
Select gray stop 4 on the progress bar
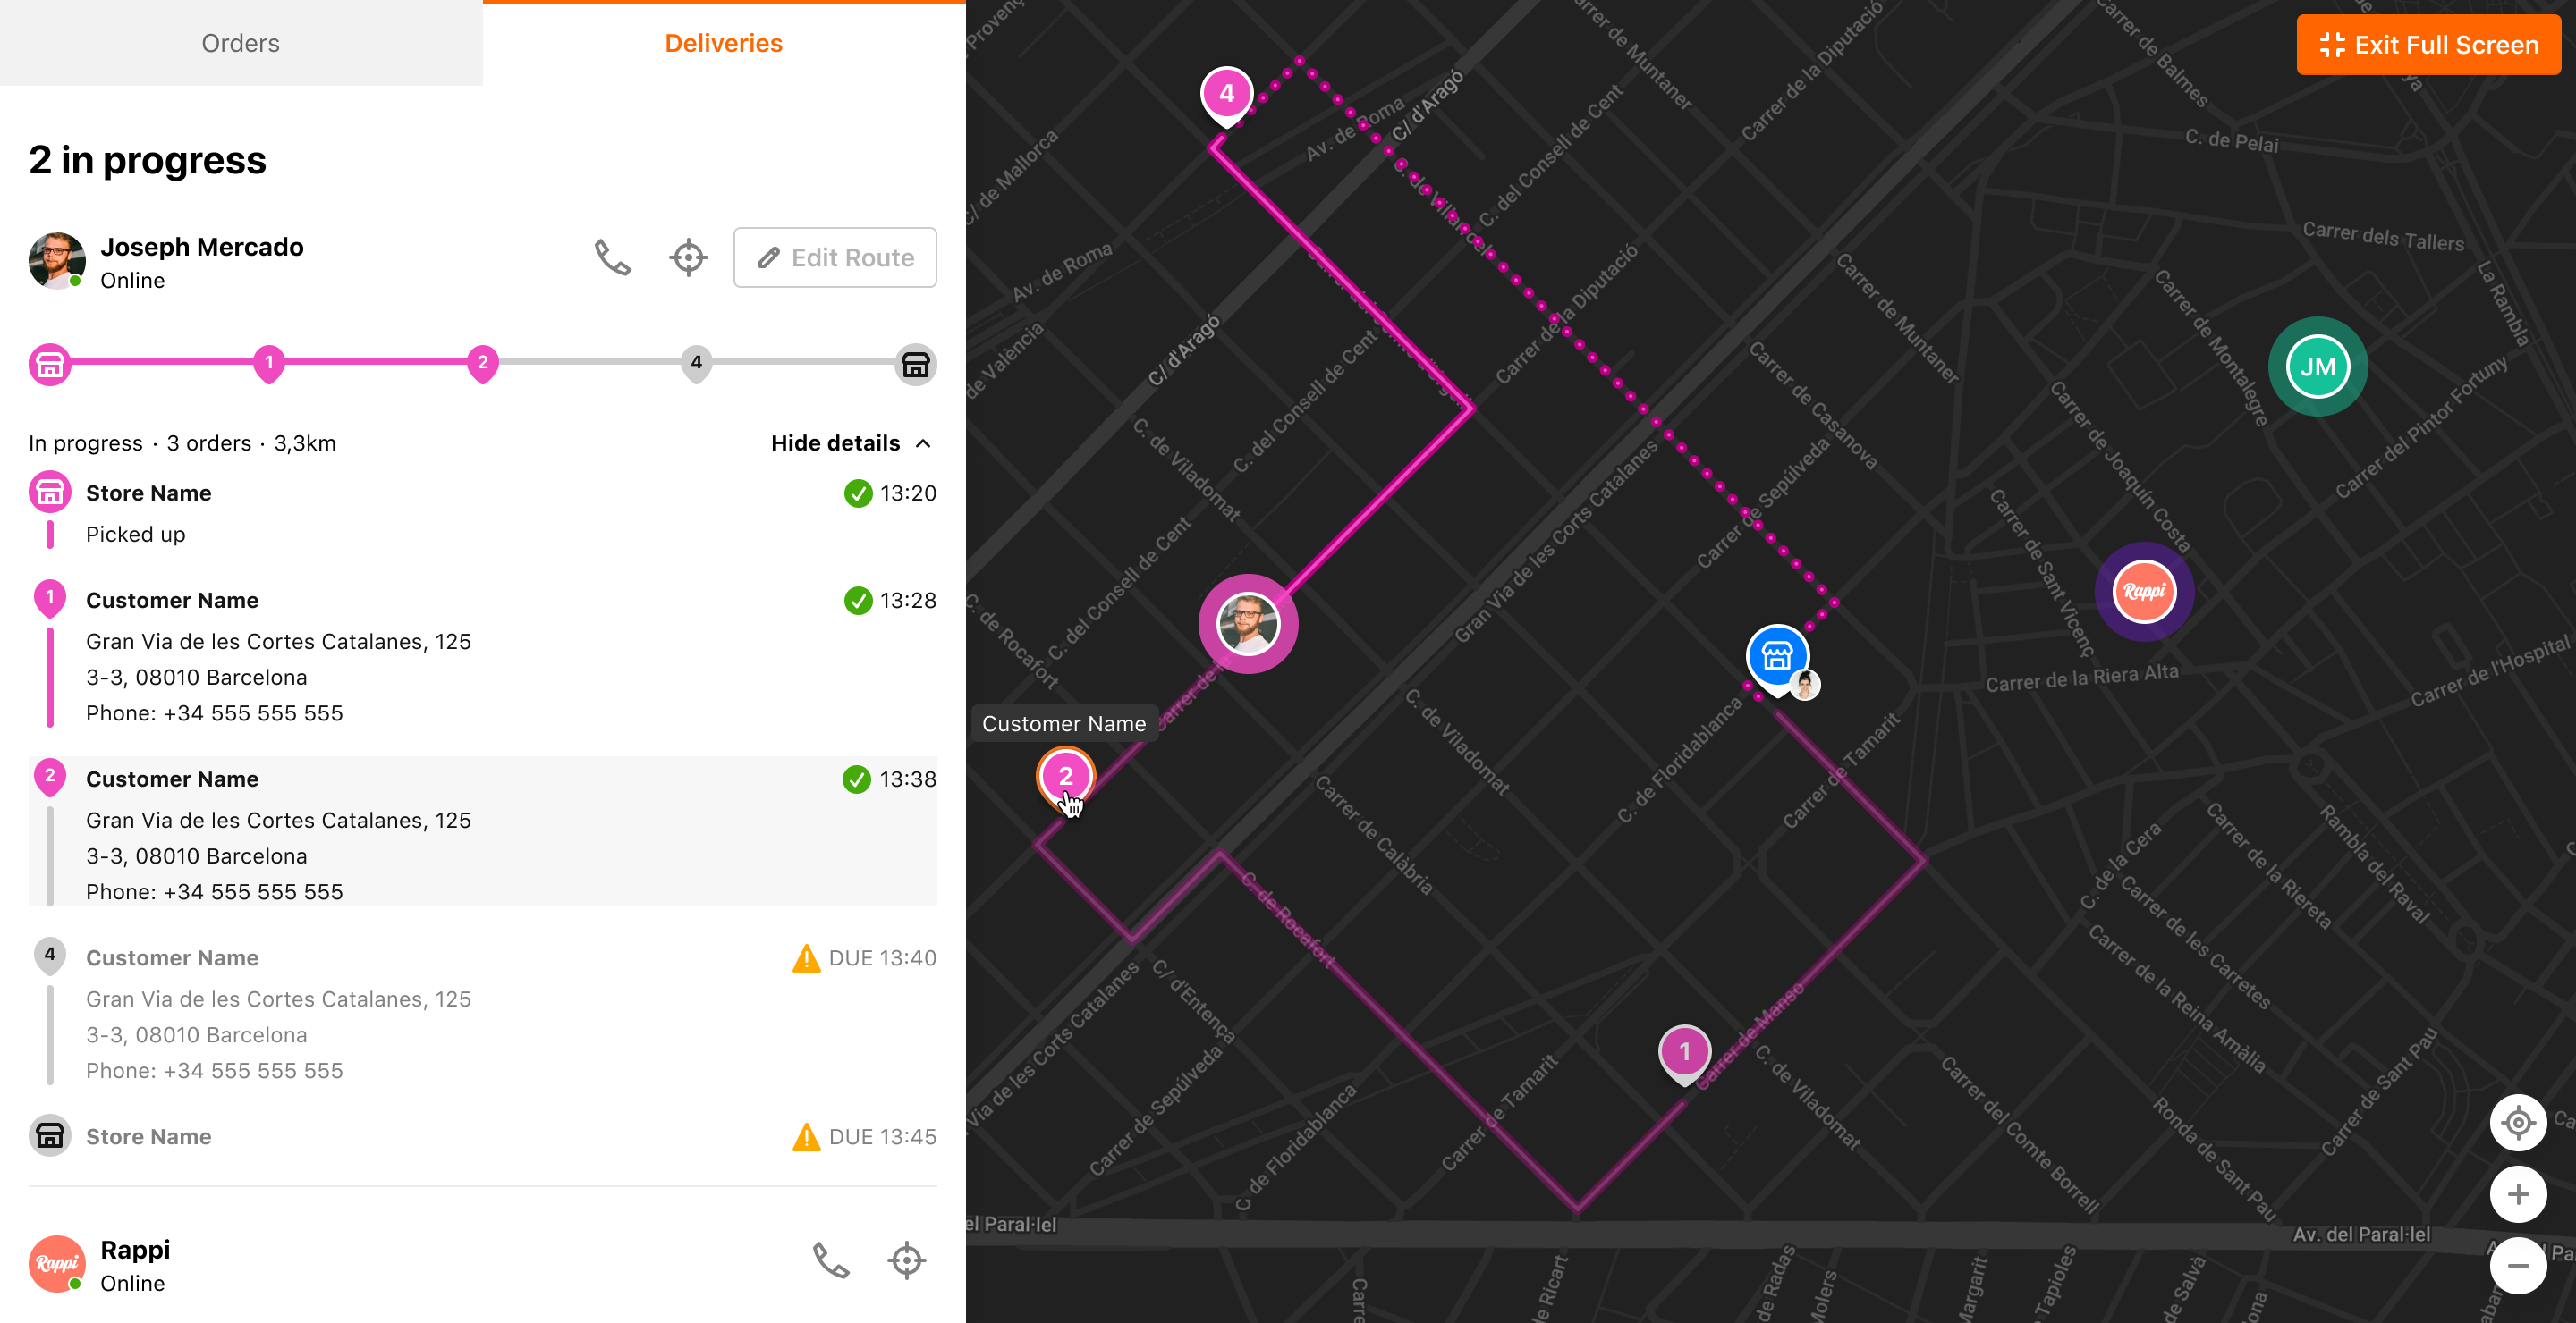[x=696, y=364]
